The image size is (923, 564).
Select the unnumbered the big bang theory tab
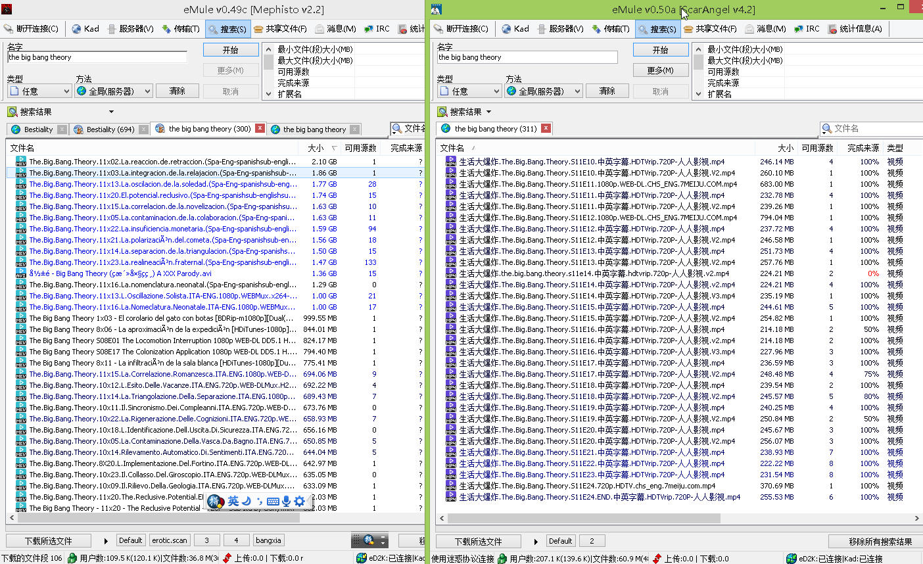314,129
